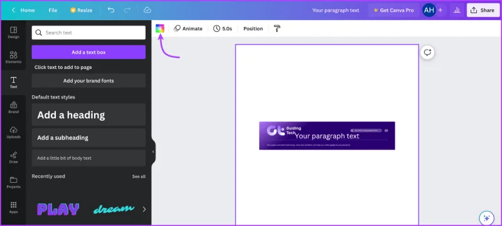Click Get Canva Pro

click(393, 10)
